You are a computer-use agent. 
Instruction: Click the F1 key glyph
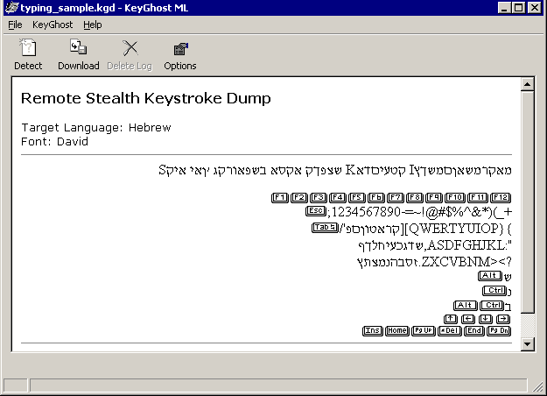click(280, 198)
